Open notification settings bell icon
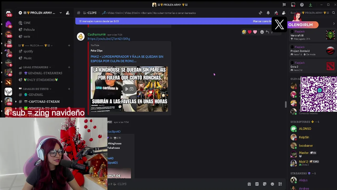Image resolution: width=337 pixels, height=190 pixels. point(268,13)
